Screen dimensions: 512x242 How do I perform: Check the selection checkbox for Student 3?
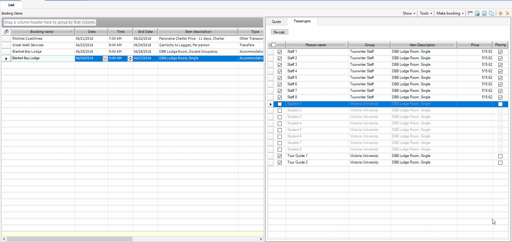pos(280,117)
